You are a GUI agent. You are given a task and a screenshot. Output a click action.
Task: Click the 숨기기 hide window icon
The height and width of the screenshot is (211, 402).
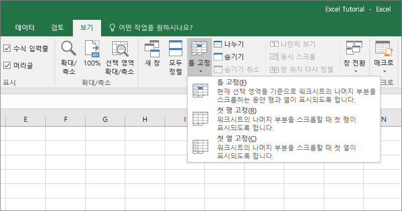coord(218,57)
